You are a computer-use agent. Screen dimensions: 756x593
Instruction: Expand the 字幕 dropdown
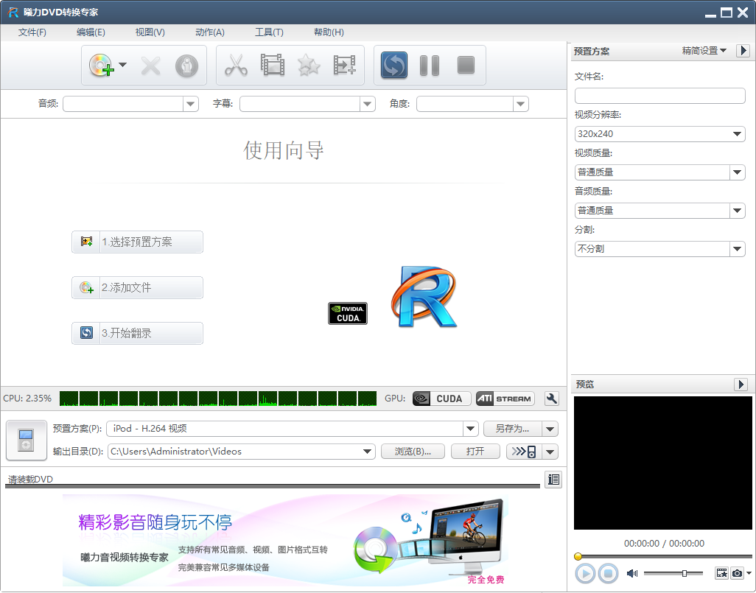[x=368, y=104]
